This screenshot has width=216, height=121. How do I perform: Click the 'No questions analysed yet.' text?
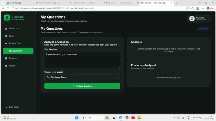169,78
